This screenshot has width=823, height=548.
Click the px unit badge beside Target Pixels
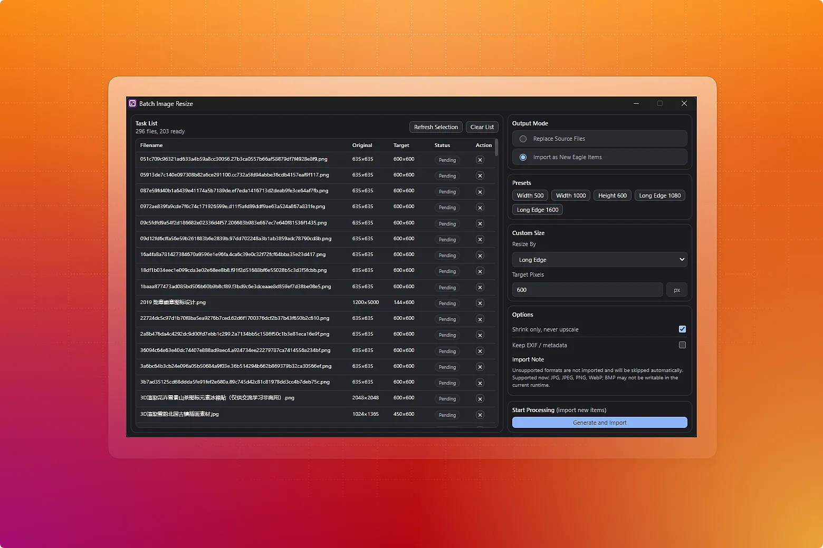[676, 289]
